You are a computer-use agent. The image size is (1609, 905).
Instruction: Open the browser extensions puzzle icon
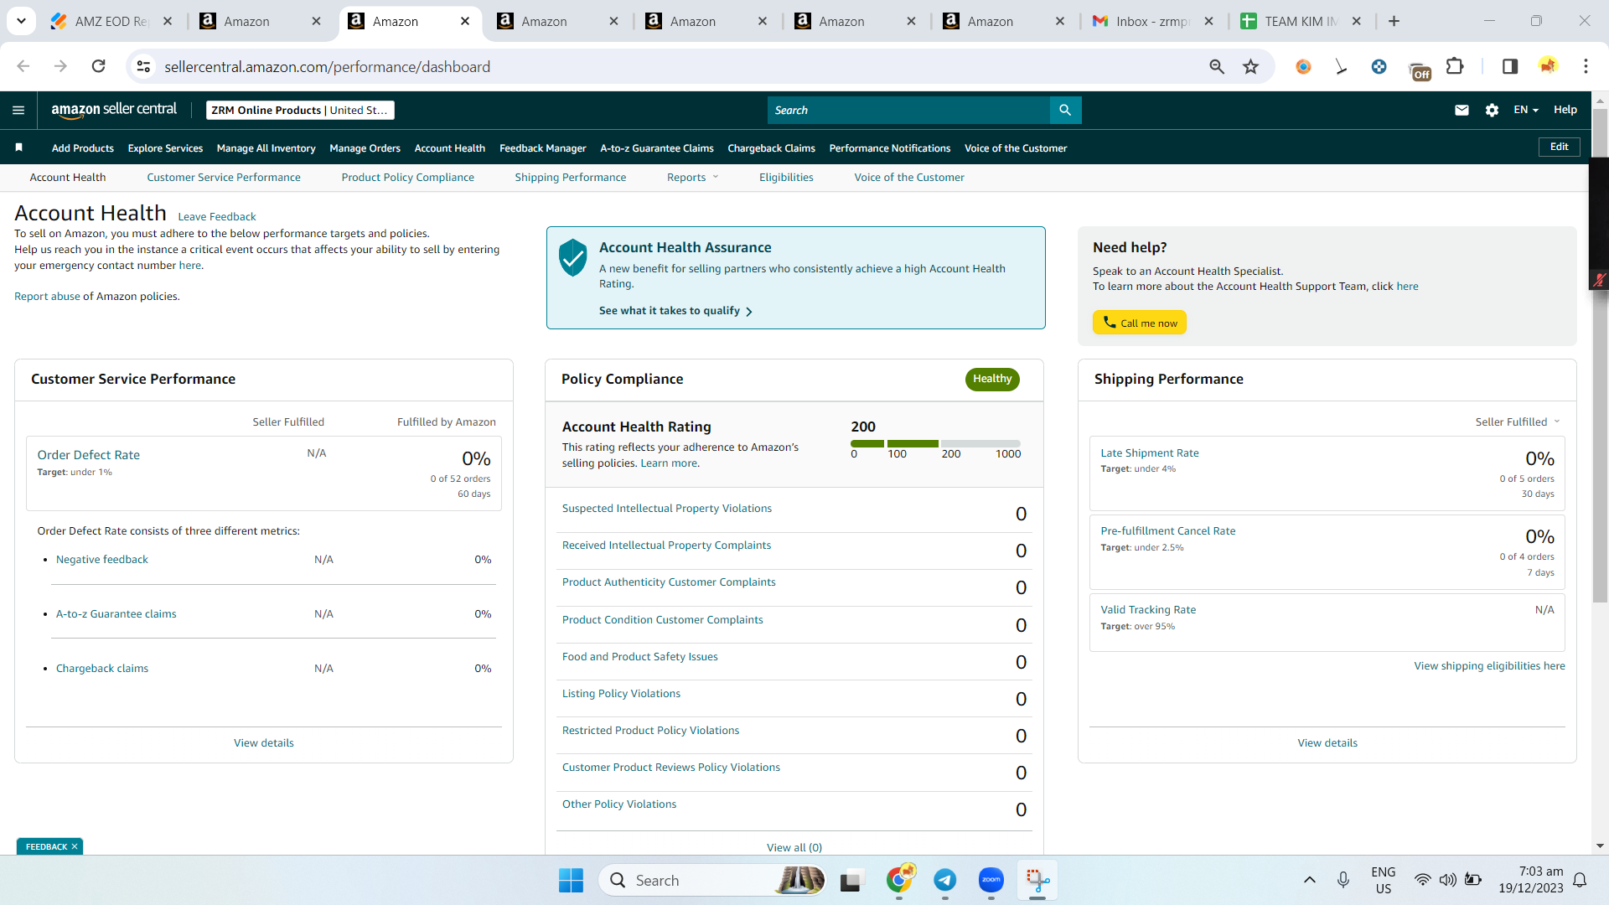coord(1455,66)
